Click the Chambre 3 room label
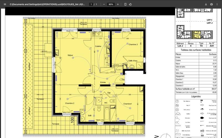This screenshot has width=222, height=138. [133, 44]
